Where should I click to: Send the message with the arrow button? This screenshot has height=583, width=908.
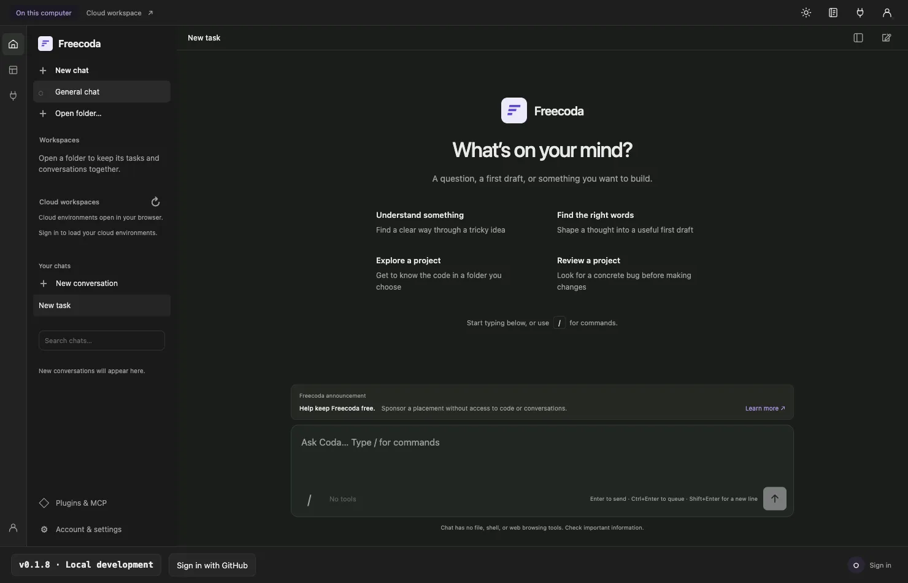[775, 499]
